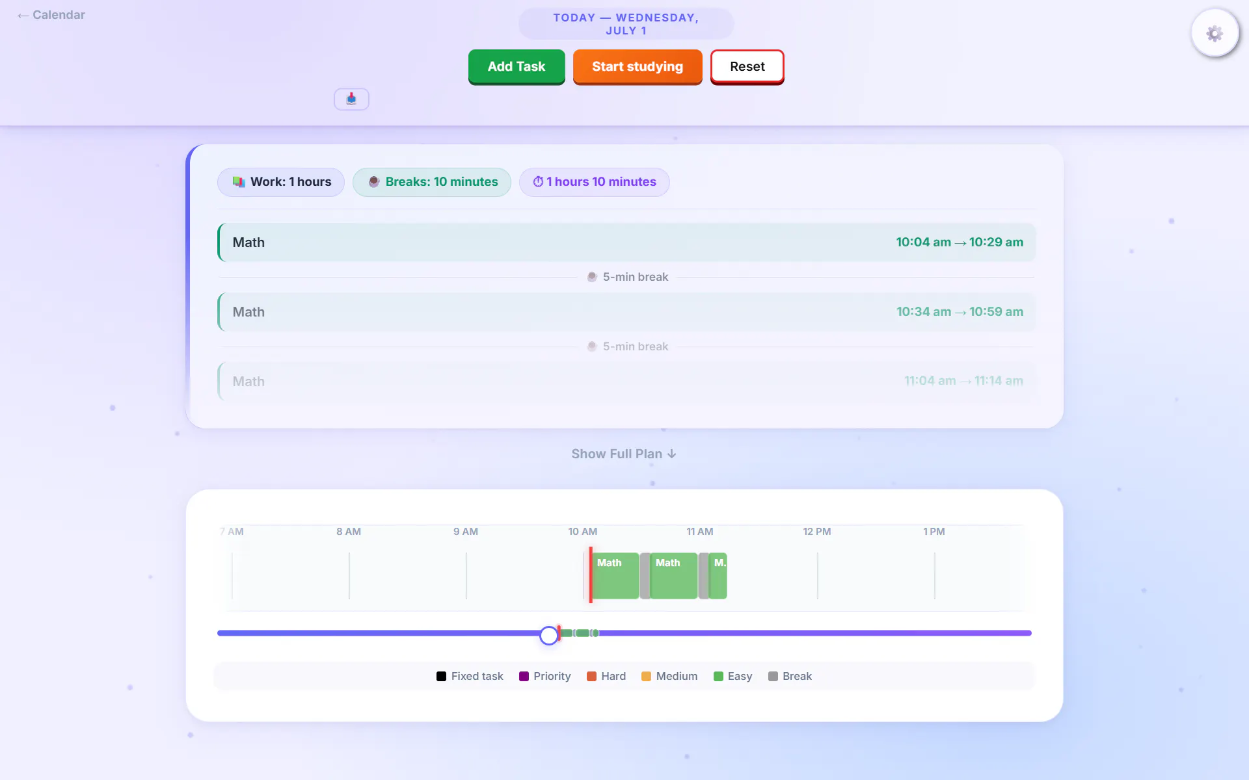Click the first 5-min break label

[x=635, y=277]
